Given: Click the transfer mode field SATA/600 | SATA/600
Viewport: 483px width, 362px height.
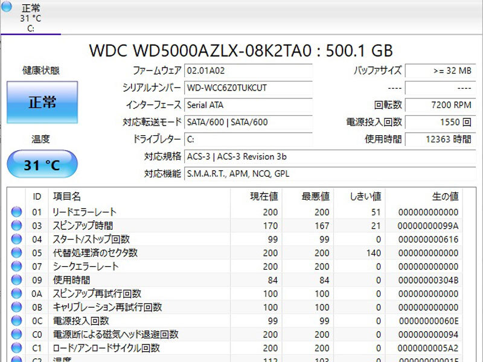Looking at the screenshot, I should [248, 122].
